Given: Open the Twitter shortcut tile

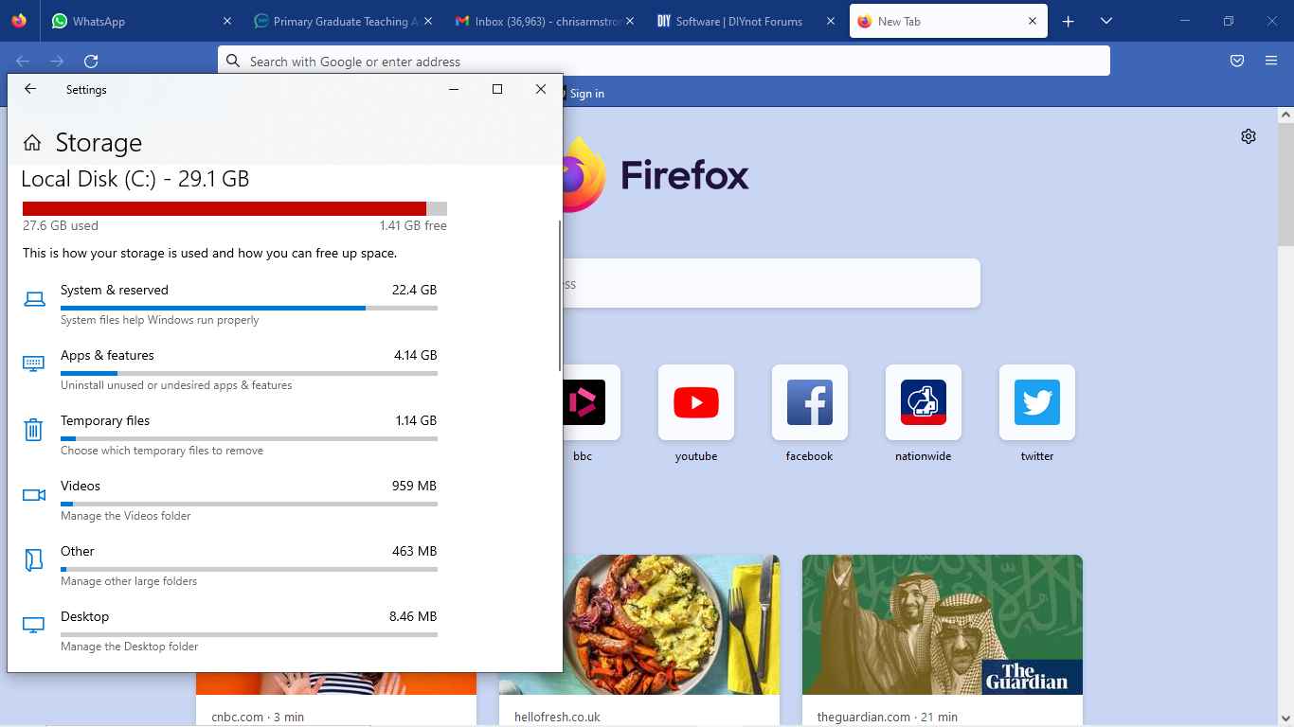Looking at the screenshot, I should pyautogui.click(x=1037, y=403).
